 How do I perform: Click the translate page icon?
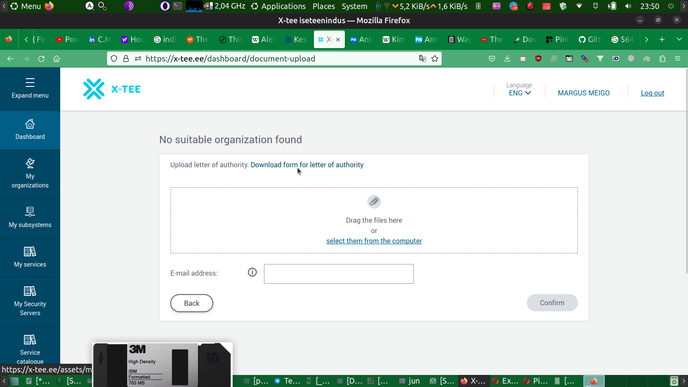(423, 59)
